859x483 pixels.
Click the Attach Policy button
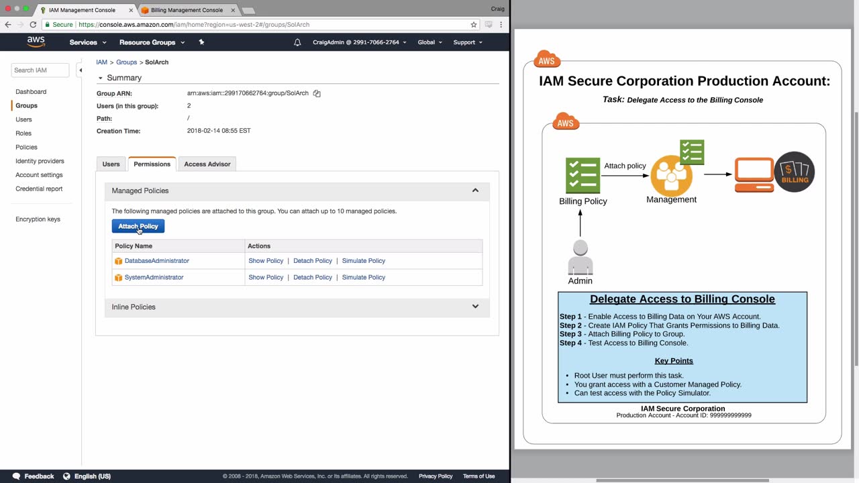coord(138,227)
